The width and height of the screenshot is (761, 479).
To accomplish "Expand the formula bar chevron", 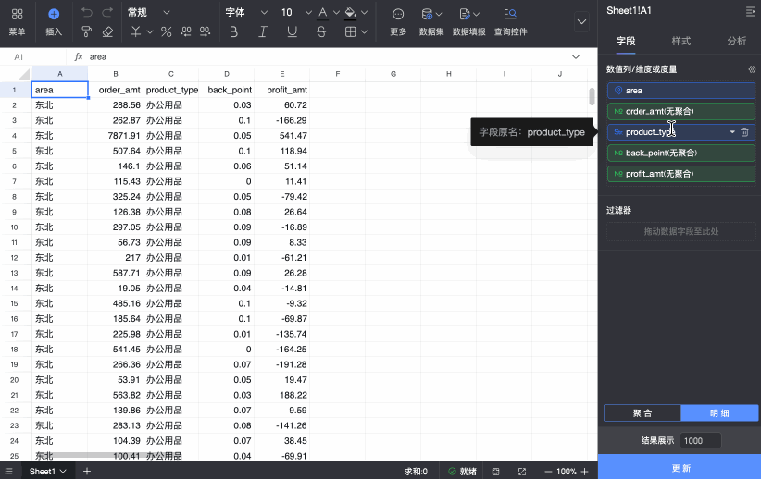I will click(x=576, y=56).
